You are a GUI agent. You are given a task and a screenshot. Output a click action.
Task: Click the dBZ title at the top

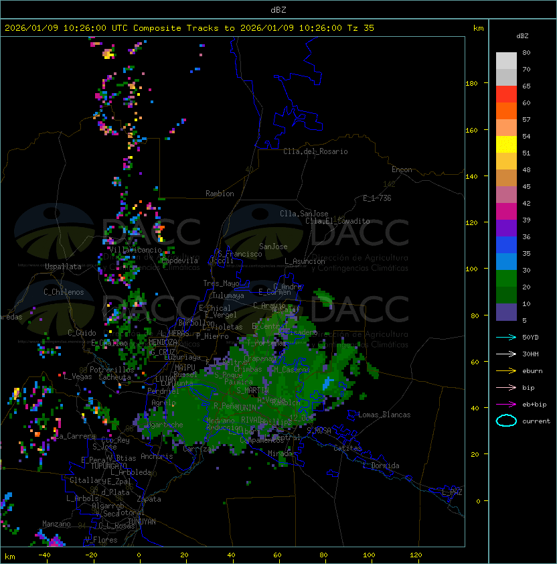(278, 10)
